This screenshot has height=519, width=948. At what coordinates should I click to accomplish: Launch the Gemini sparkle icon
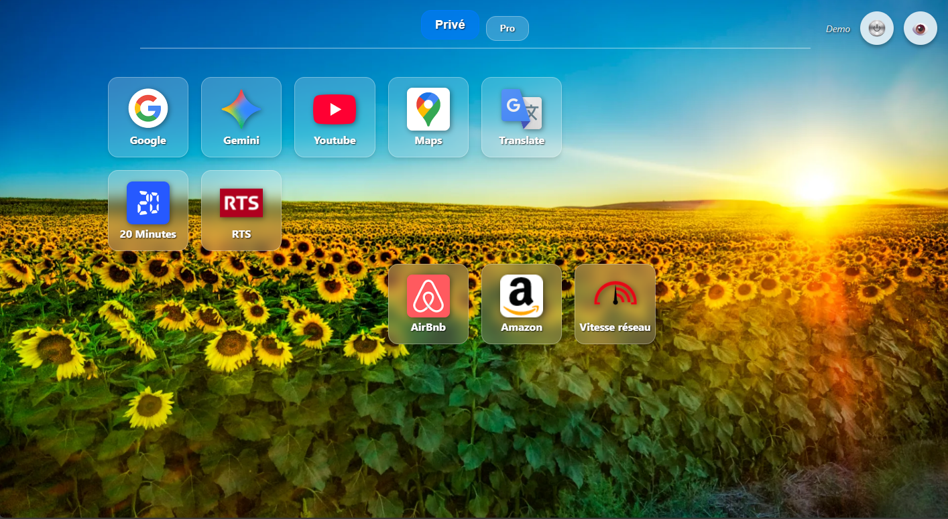click(x=241, y=108)
